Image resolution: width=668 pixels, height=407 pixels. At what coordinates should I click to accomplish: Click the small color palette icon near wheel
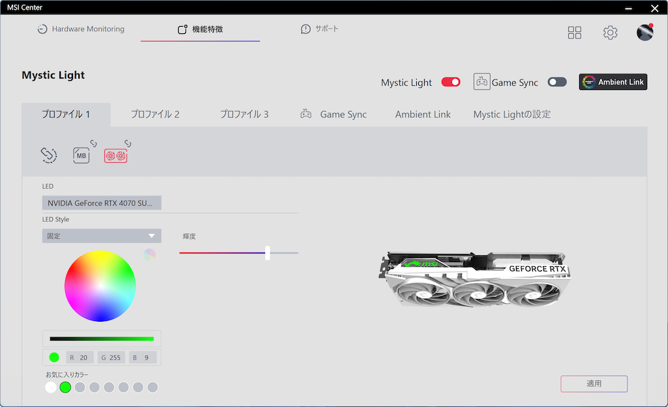149,255
